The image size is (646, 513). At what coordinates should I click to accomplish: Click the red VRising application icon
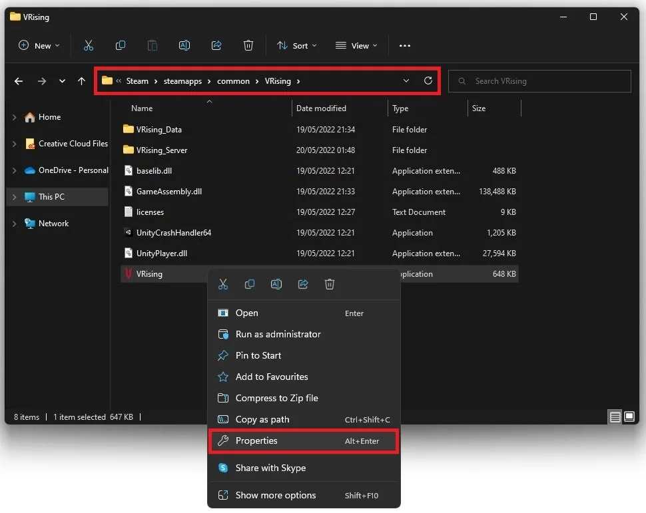pyautogui.click(x=128, y=273)
